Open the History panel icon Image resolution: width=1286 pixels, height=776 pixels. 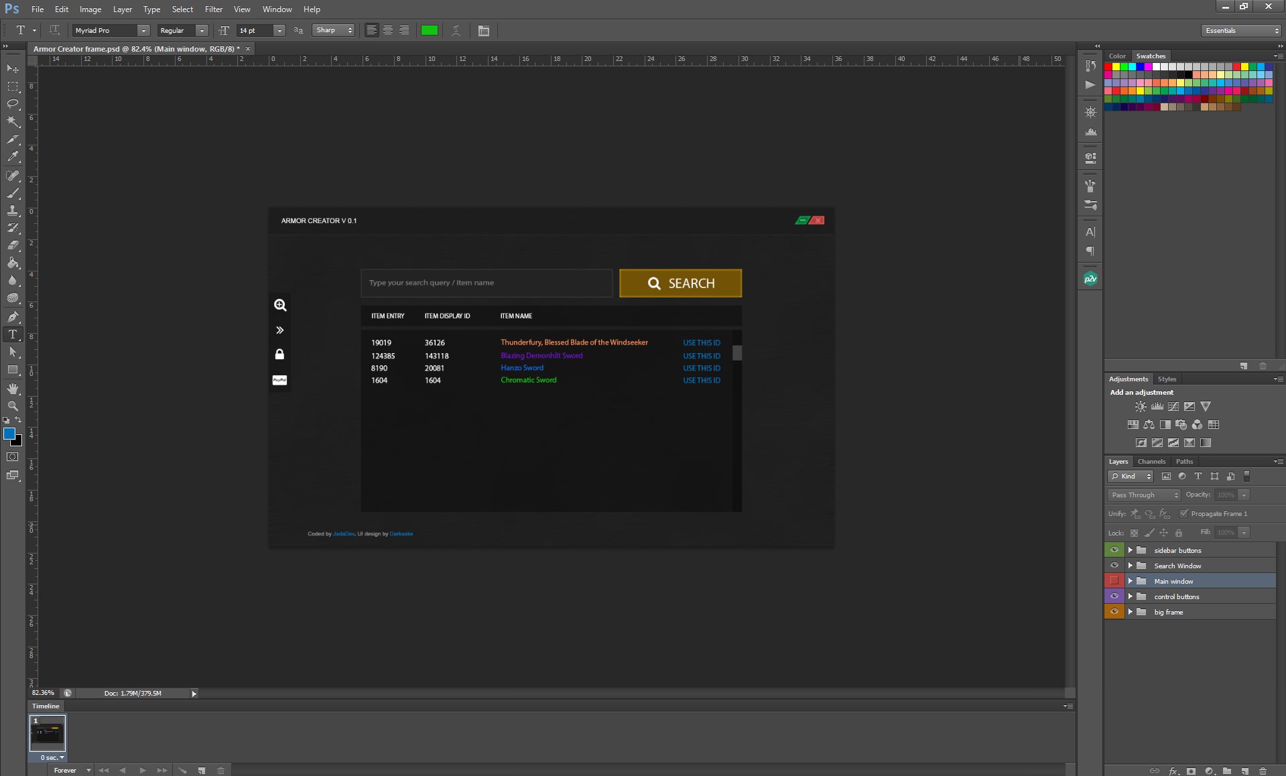click(1090, 66)
